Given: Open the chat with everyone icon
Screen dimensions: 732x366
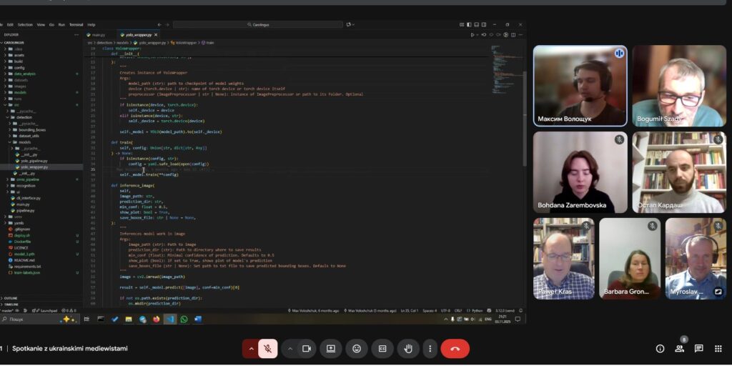Looking at the screenshot, I should click(699, 349).
